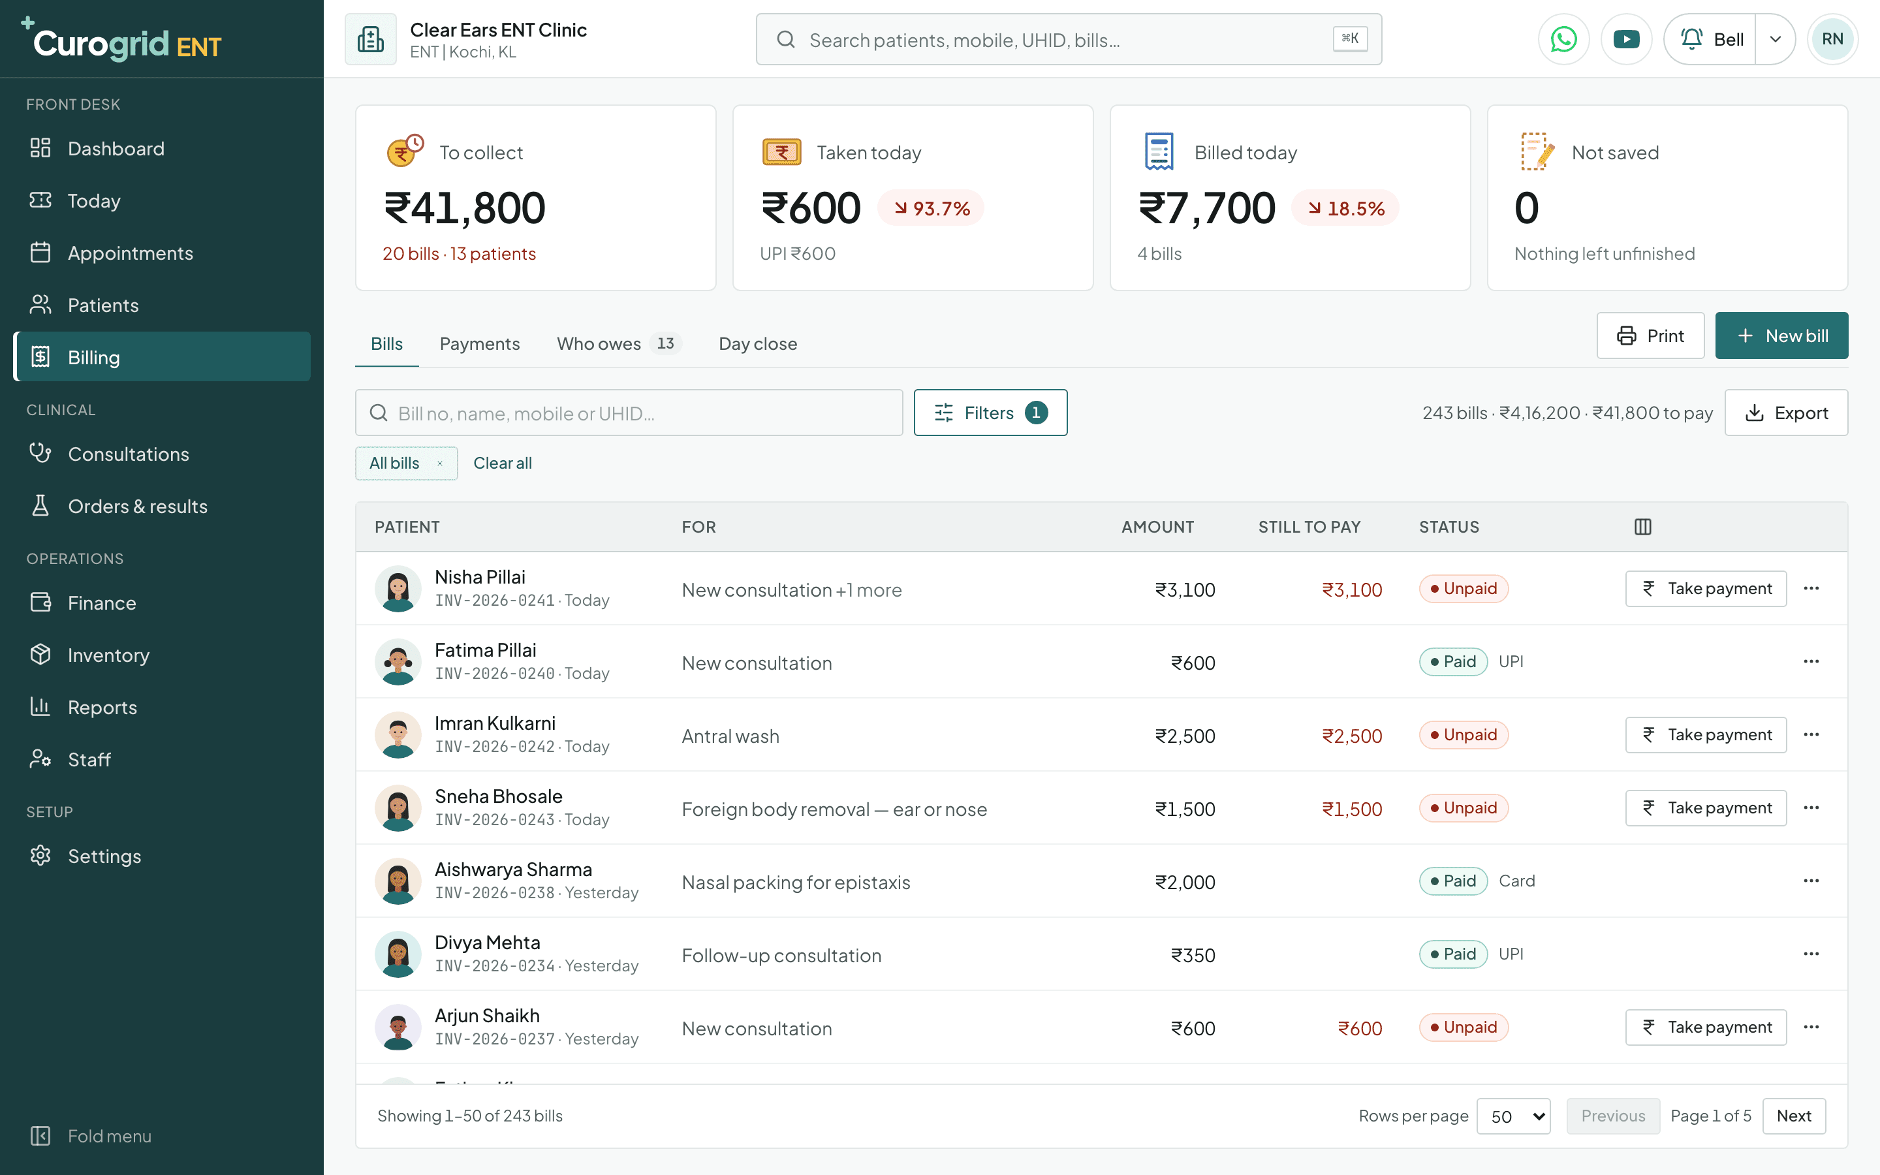Open more options for Nisha Pillai bill

pyautogui.click(x=1811, y=588)
